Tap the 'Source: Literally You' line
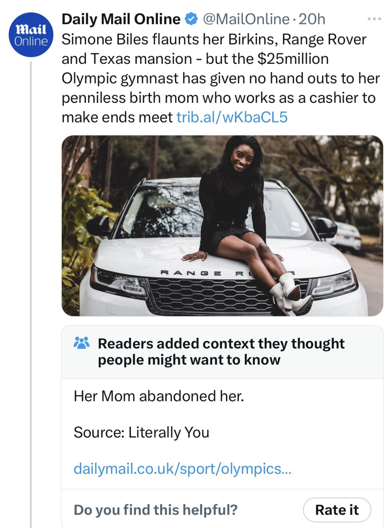This screenshot has width=390, height=528. click(141, 432)
